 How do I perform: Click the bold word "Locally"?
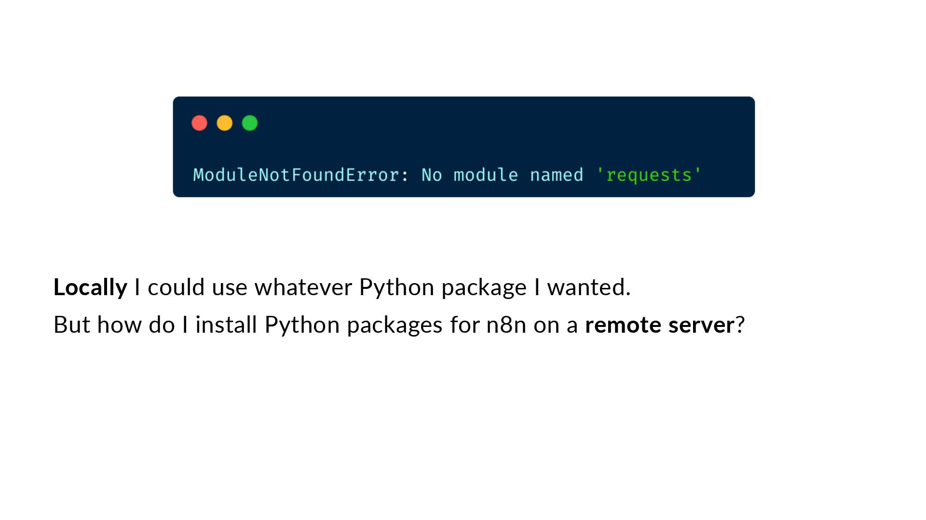coord(90,287)
